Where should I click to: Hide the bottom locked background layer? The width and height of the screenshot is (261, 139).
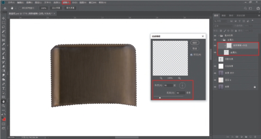pyautogui.click(x=215, y=87)
